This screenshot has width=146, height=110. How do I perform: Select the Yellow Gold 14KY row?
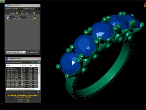point(22,72)
